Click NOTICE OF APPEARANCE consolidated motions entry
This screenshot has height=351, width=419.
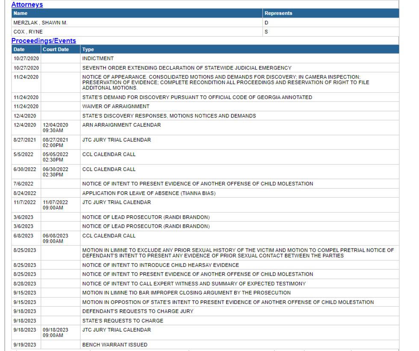(226, 82)
